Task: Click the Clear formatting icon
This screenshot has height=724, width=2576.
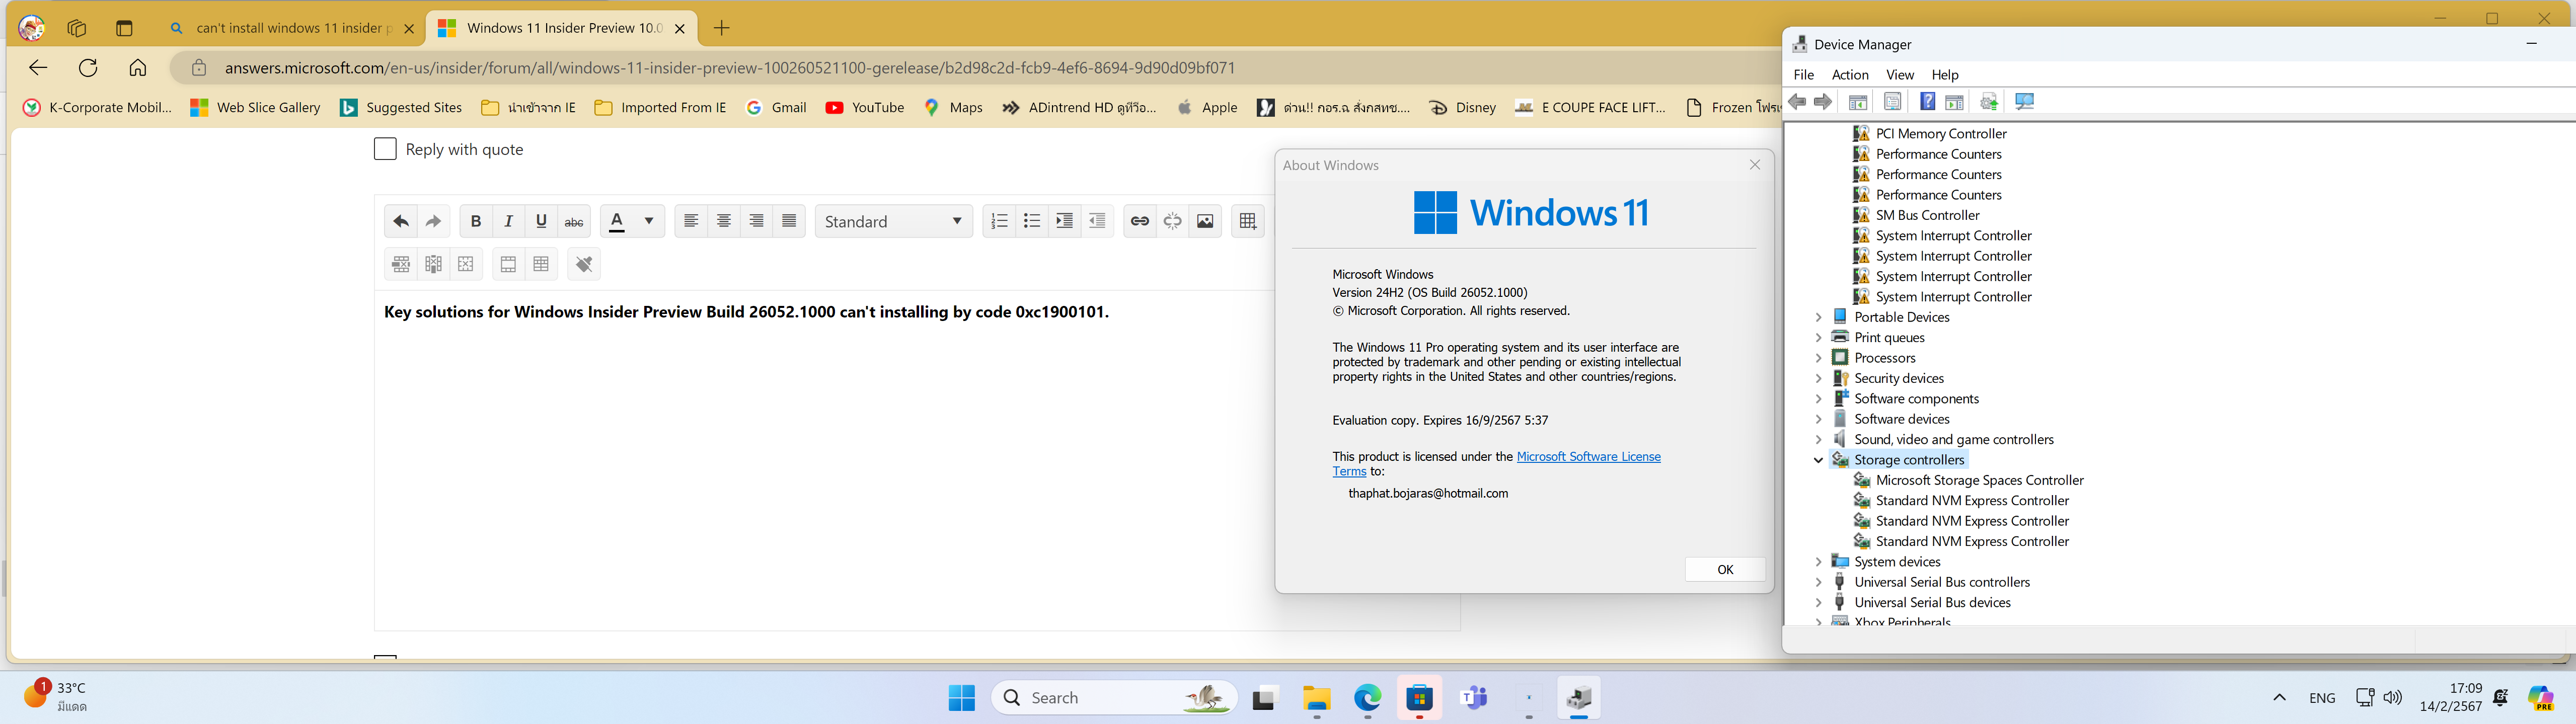Action: point(584,264)
